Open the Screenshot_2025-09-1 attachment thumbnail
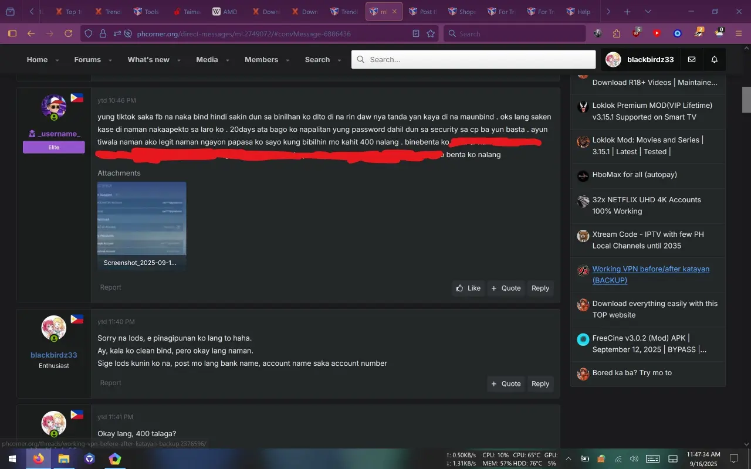Image resolution: width=751 pixels, height=469 pixels. pos(141,218)
